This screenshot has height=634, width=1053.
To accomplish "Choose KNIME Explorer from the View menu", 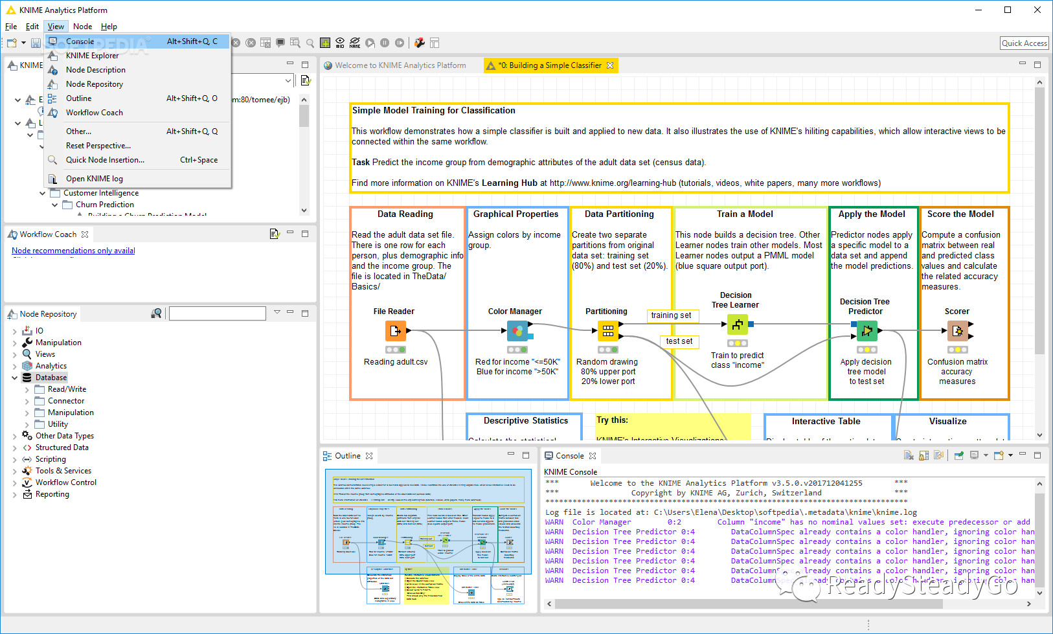I will point(137,56).
